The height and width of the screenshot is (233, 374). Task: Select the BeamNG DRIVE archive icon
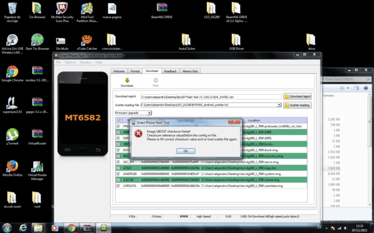(x=161, y=10)
